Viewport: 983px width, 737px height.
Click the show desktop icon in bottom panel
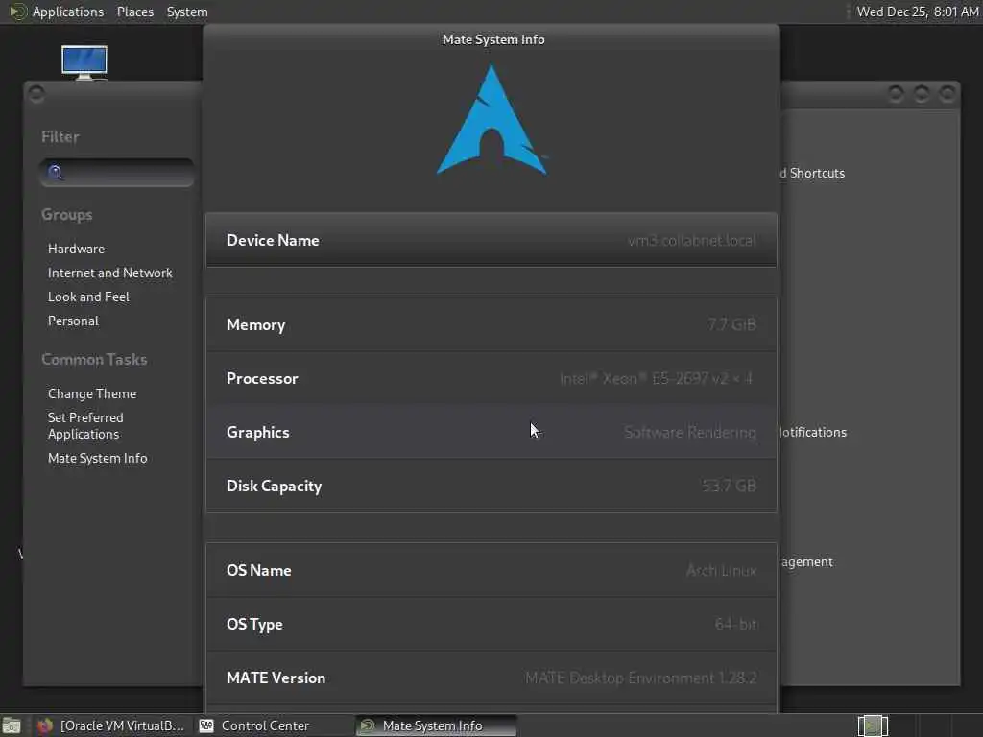click(12, 725)
